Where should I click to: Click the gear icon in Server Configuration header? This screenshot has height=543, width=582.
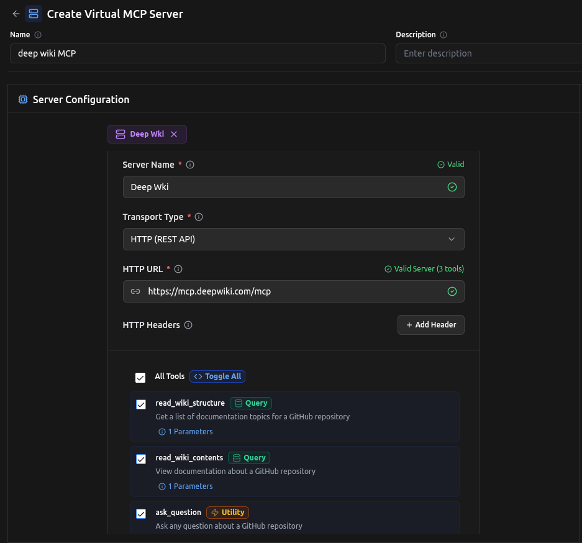(x=23, y=99)
